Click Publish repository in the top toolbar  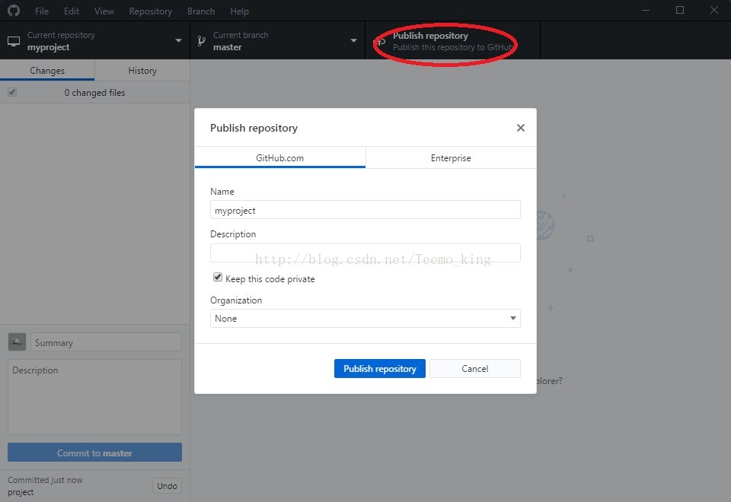click(452, 40)
